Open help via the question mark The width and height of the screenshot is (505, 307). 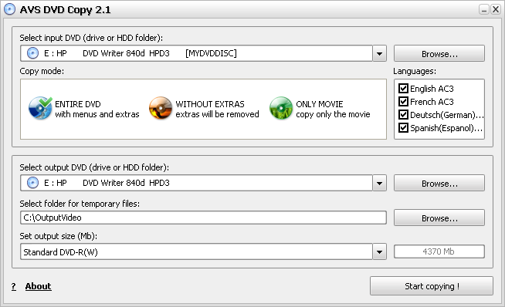[14, 286]
